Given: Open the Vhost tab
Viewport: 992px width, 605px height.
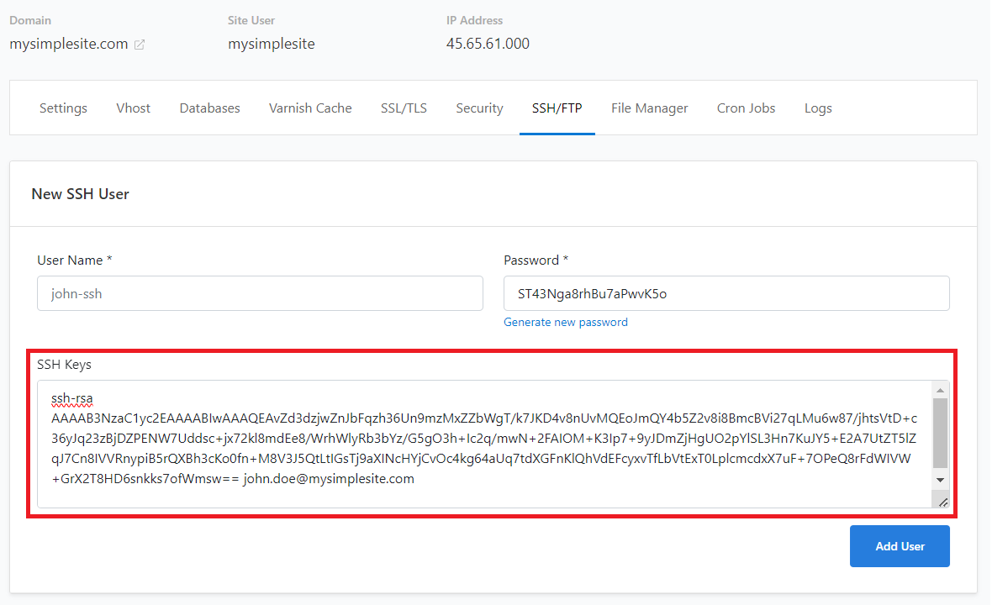Looking at the screenshot, I should coord(134,108).
